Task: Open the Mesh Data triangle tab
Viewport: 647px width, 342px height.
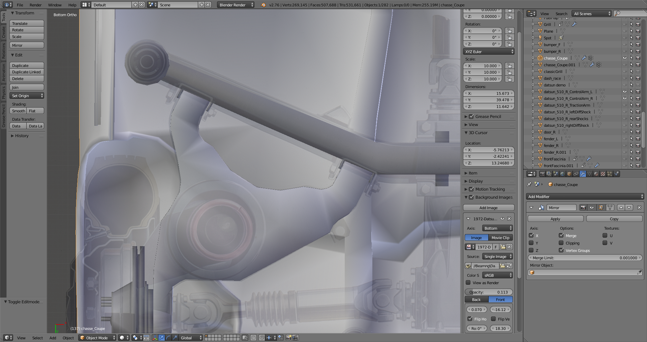Action: tap(589, 174)
